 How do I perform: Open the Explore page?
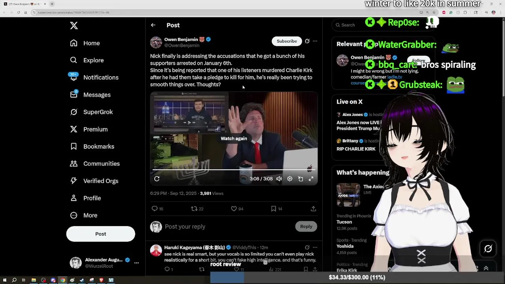pos(87,60)
